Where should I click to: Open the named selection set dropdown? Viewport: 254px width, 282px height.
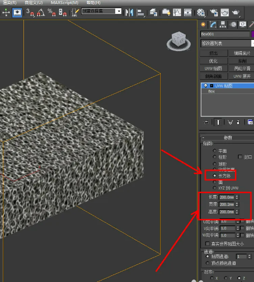[101, 11]
